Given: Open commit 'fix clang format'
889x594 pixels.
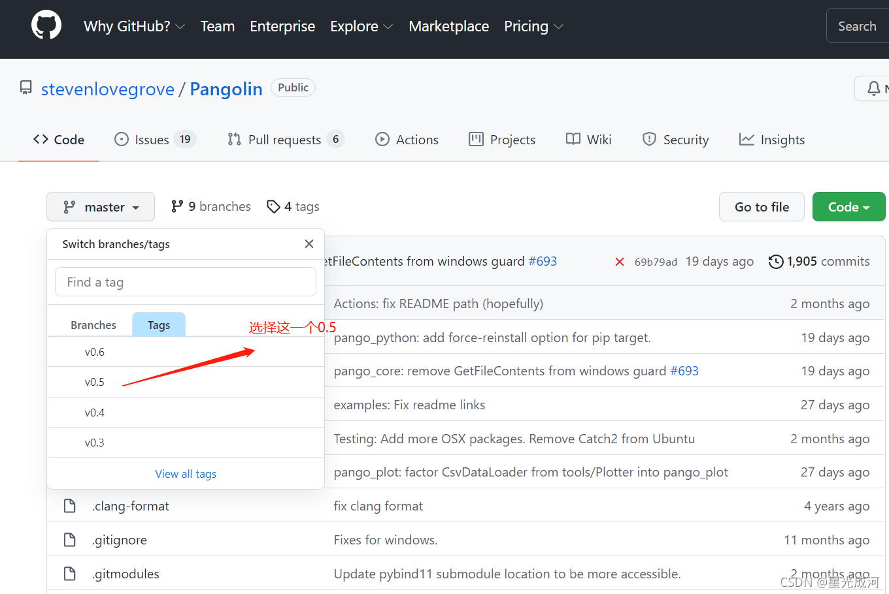Looking at the screenshot, I should (x=378, y=506).
